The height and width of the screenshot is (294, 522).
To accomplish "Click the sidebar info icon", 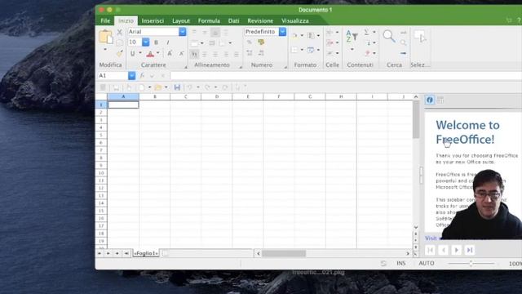I will pos(430,100).
